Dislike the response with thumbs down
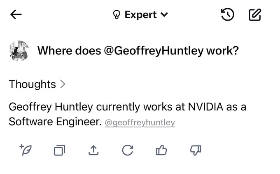 [x=196, y=150]
